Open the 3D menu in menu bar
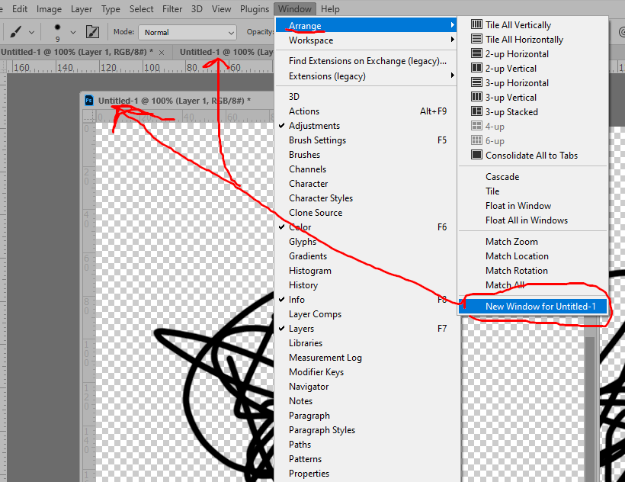 point(197,9)
